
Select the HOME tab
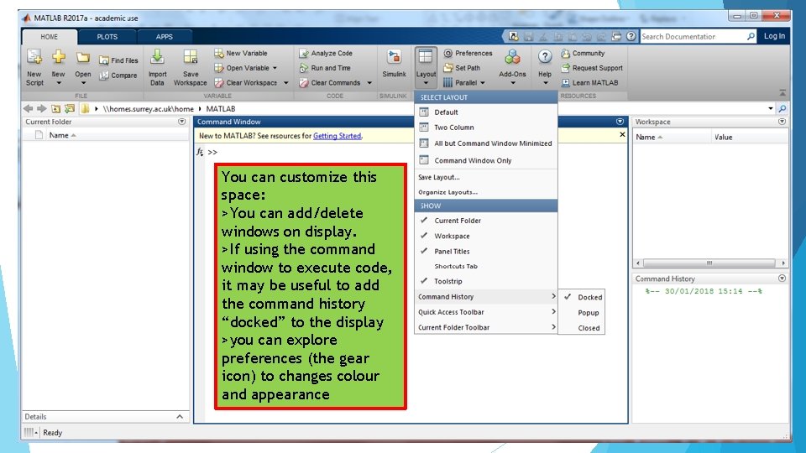coord(50,37)
